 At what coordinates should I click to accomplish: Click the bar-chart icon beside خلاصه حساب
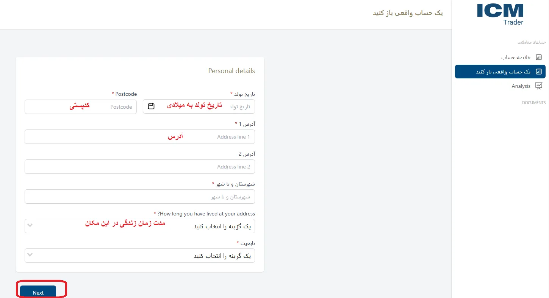539,57
